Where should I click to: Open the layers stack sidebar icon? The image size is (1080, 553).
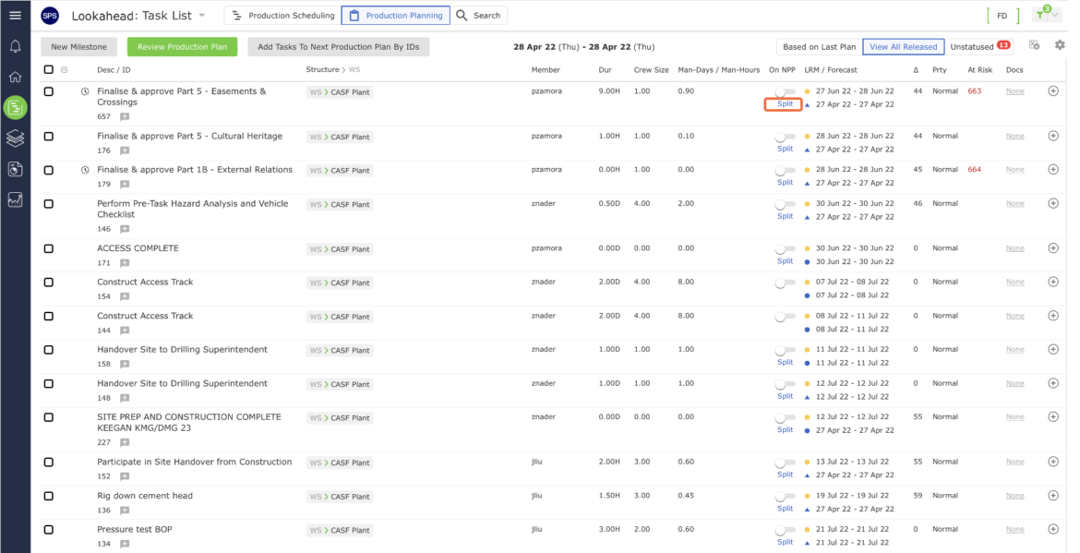click(x=15, y=138)
